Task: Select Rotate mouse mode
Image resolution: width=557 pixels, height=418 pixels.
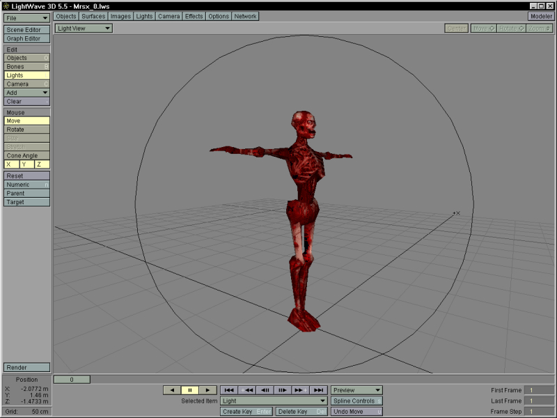Action: coord(26,130)
